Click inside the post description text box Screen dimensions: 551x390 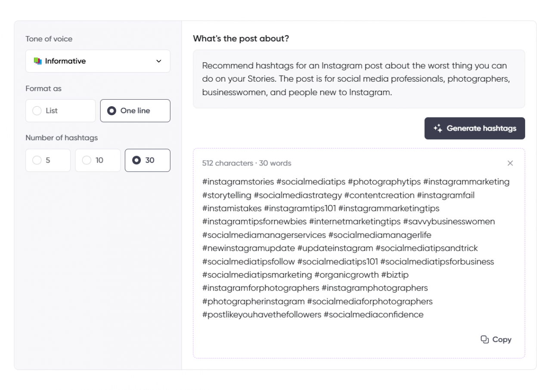[x=358, y=79]
